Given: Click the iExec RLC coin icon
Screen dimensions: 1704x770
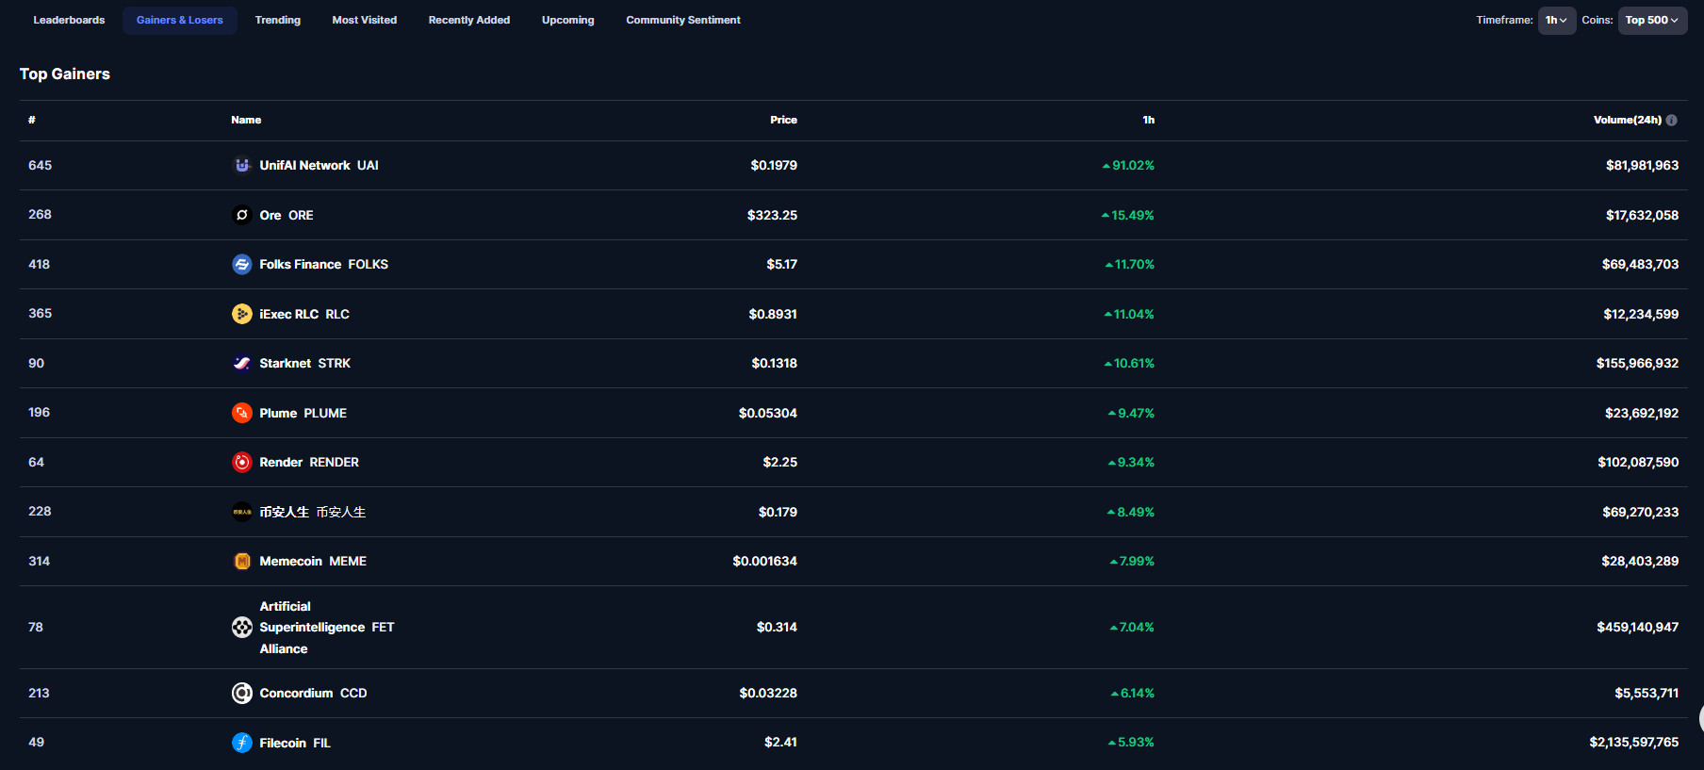Looking at the screenshot, I should click(x=242, y=314).
